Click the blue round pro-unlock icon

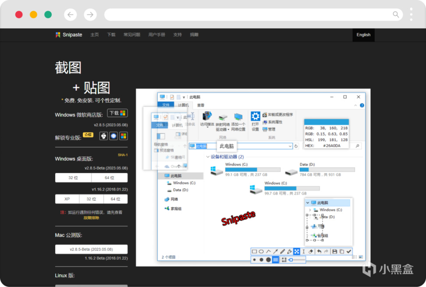click(114, 136)
